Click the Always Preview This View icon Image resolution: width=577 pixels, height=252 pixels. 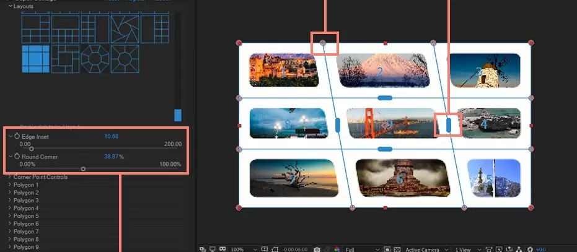pos(203,250)
